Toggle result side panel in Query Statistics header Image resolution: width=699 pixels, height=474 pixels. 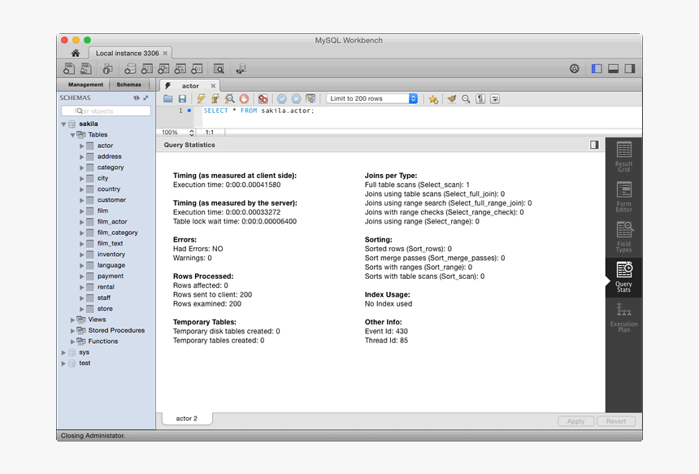point(594,145)
